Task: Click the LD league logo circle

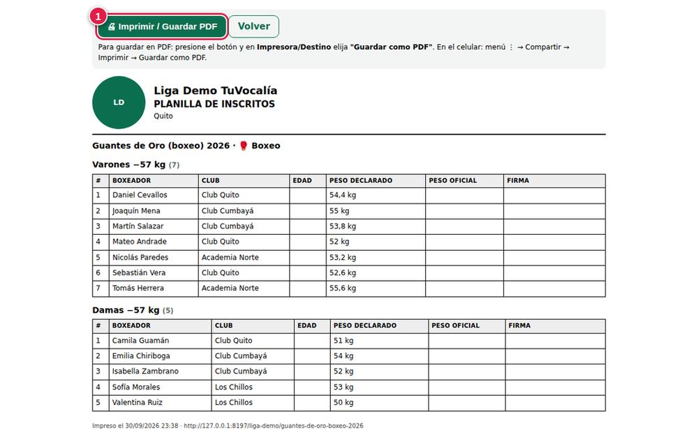Action: (119, 102)
